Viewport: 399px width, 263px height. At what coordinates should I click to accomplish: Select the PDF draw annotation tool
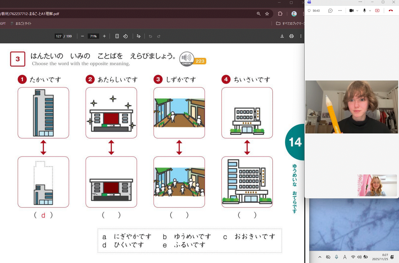139,36
